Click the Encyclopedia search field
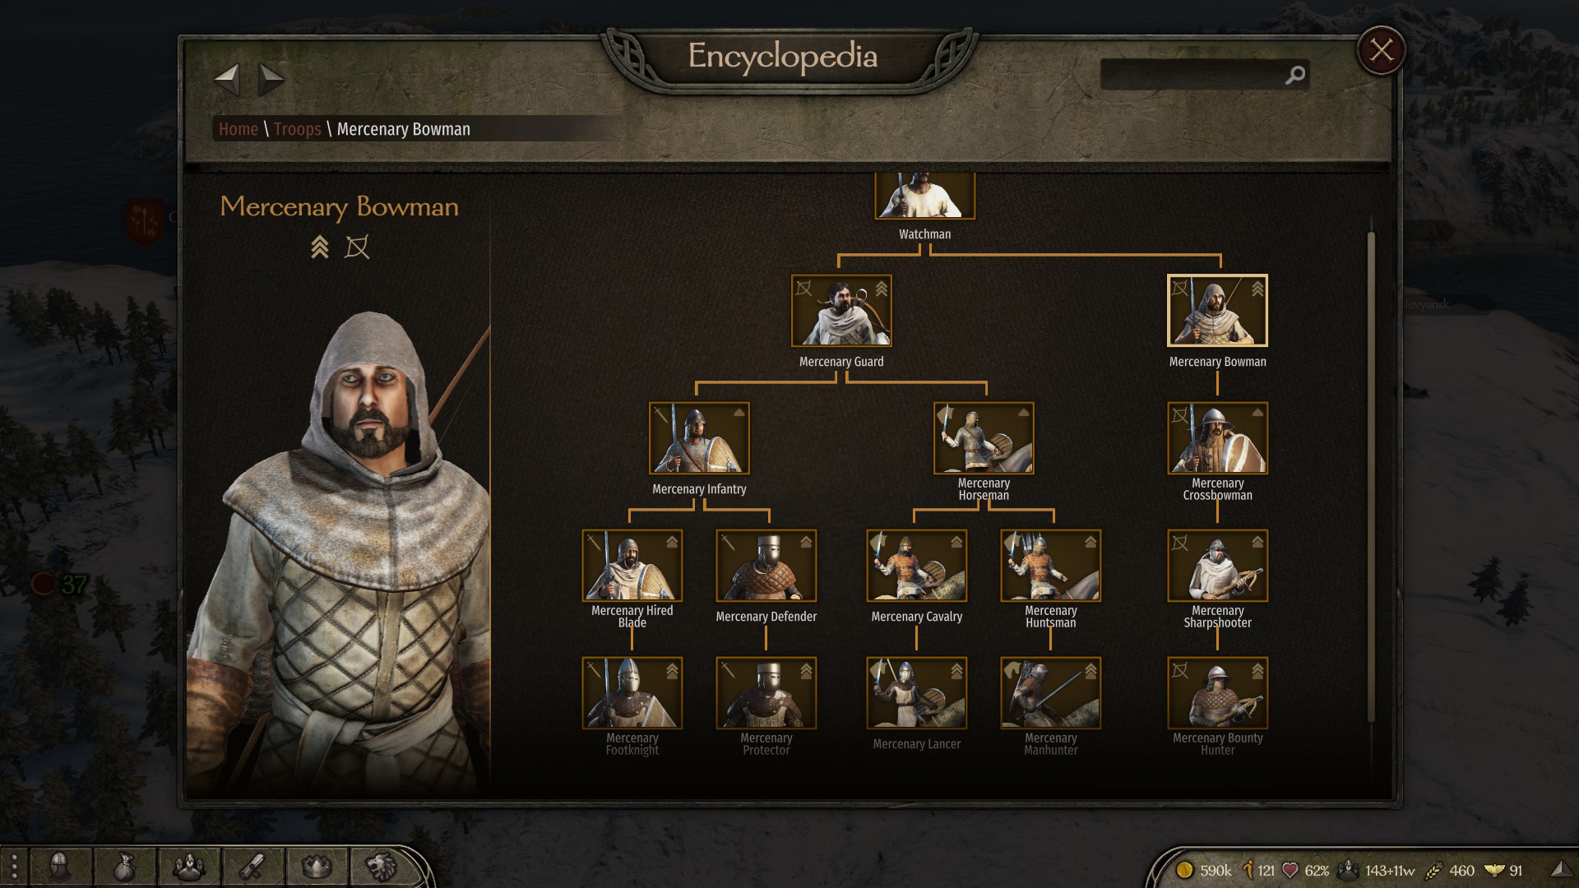 coord(1204,75)
